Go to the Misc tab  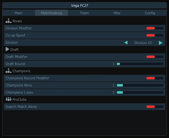click(117, 13)
